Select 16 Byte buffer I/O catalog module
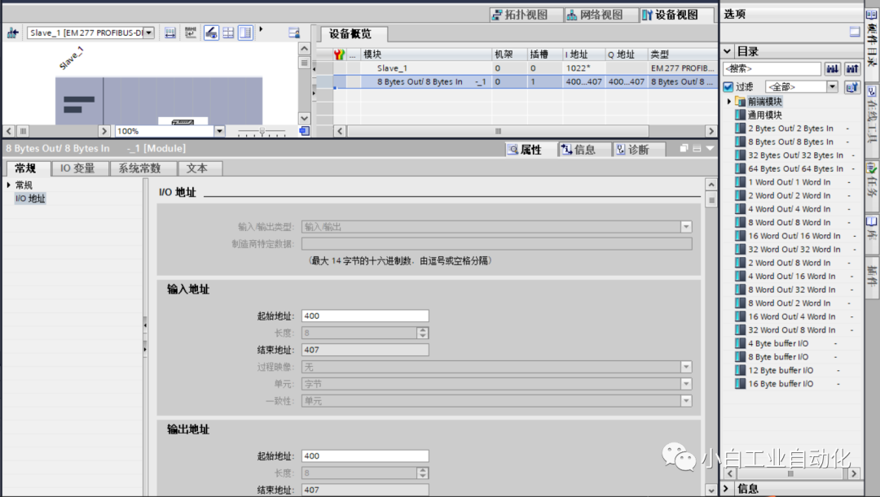This screenshot has height=497, width=880. click(780, 384)
